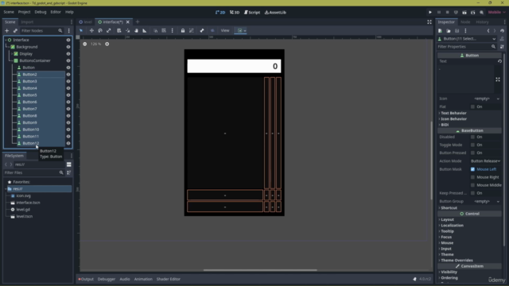Zoom in with the plus icon

[x=107, y=44]
